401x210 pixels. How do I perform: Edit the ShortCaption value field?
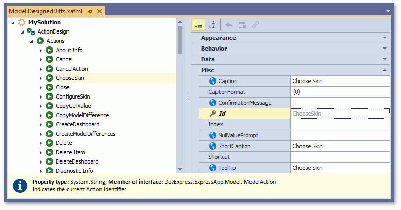tap(340, 146)
